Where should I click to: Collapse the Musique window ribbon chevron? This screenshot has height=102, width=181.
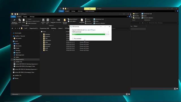[175, 11]
